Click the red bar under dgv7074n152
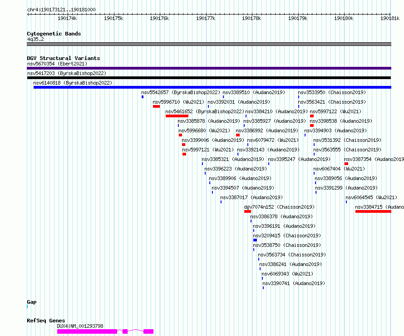The width and height of the screenshot is (404, 336). tap(247, 211)
